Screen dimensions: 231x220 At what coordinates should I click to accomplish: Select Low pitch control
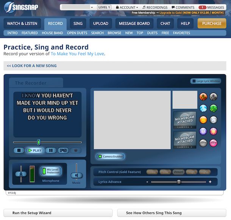[165, 172]
